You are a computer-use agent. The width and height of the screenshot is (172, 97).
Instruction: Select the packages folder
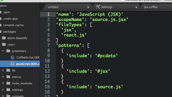9,32
